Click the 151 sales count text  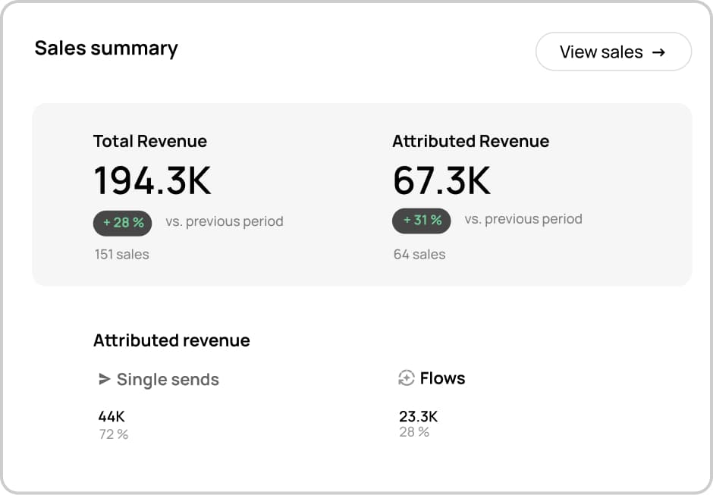[121, 254]
